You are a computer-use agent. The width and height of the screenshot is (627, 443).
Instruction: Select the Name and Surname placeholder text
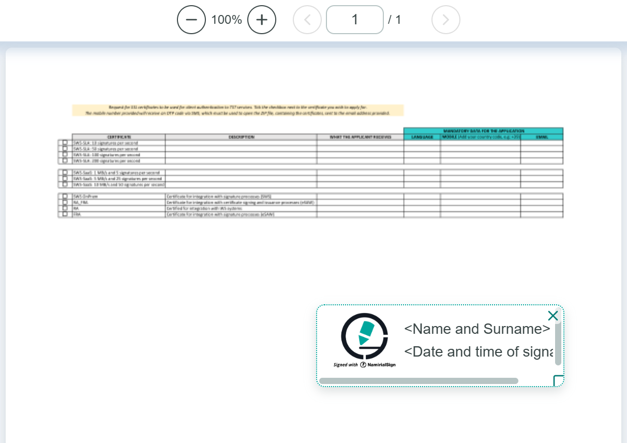coord(476,329)
